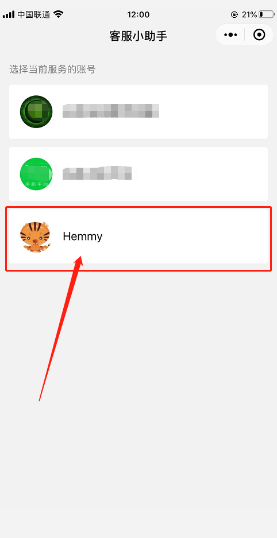
Task: Open the three-dots mini program menu
Action: 230,34
